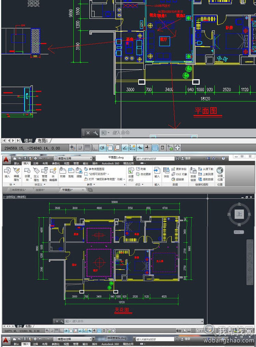Viewport: 256px width, 347px height.
Task: Click the binoculars search icon
Action: [x=177, y=158]
